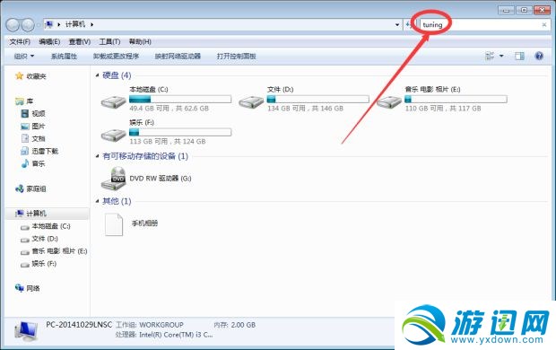The height and width of the screenshot is (350, 556).
Task: Open the 工具(T) menu
Action: click(109, 42)
